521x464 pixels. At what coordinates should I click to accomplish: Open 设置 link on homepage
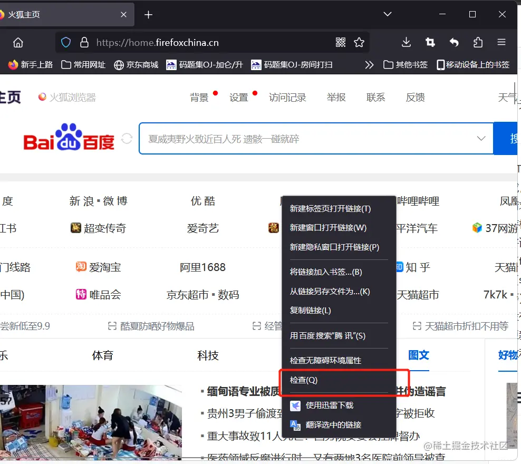pyautogui.click(x=238, y=98)
